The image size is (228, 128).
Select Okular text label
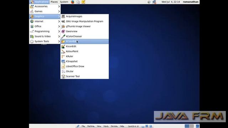click(70, 71)
